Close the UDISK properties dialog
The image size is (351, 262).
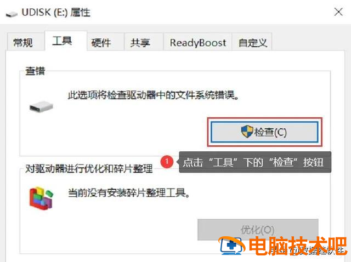click(x=338, y=12)
